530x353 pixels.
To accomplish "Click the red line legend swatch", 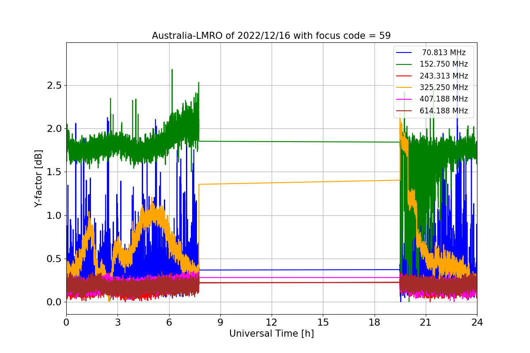I will point(405,76).
